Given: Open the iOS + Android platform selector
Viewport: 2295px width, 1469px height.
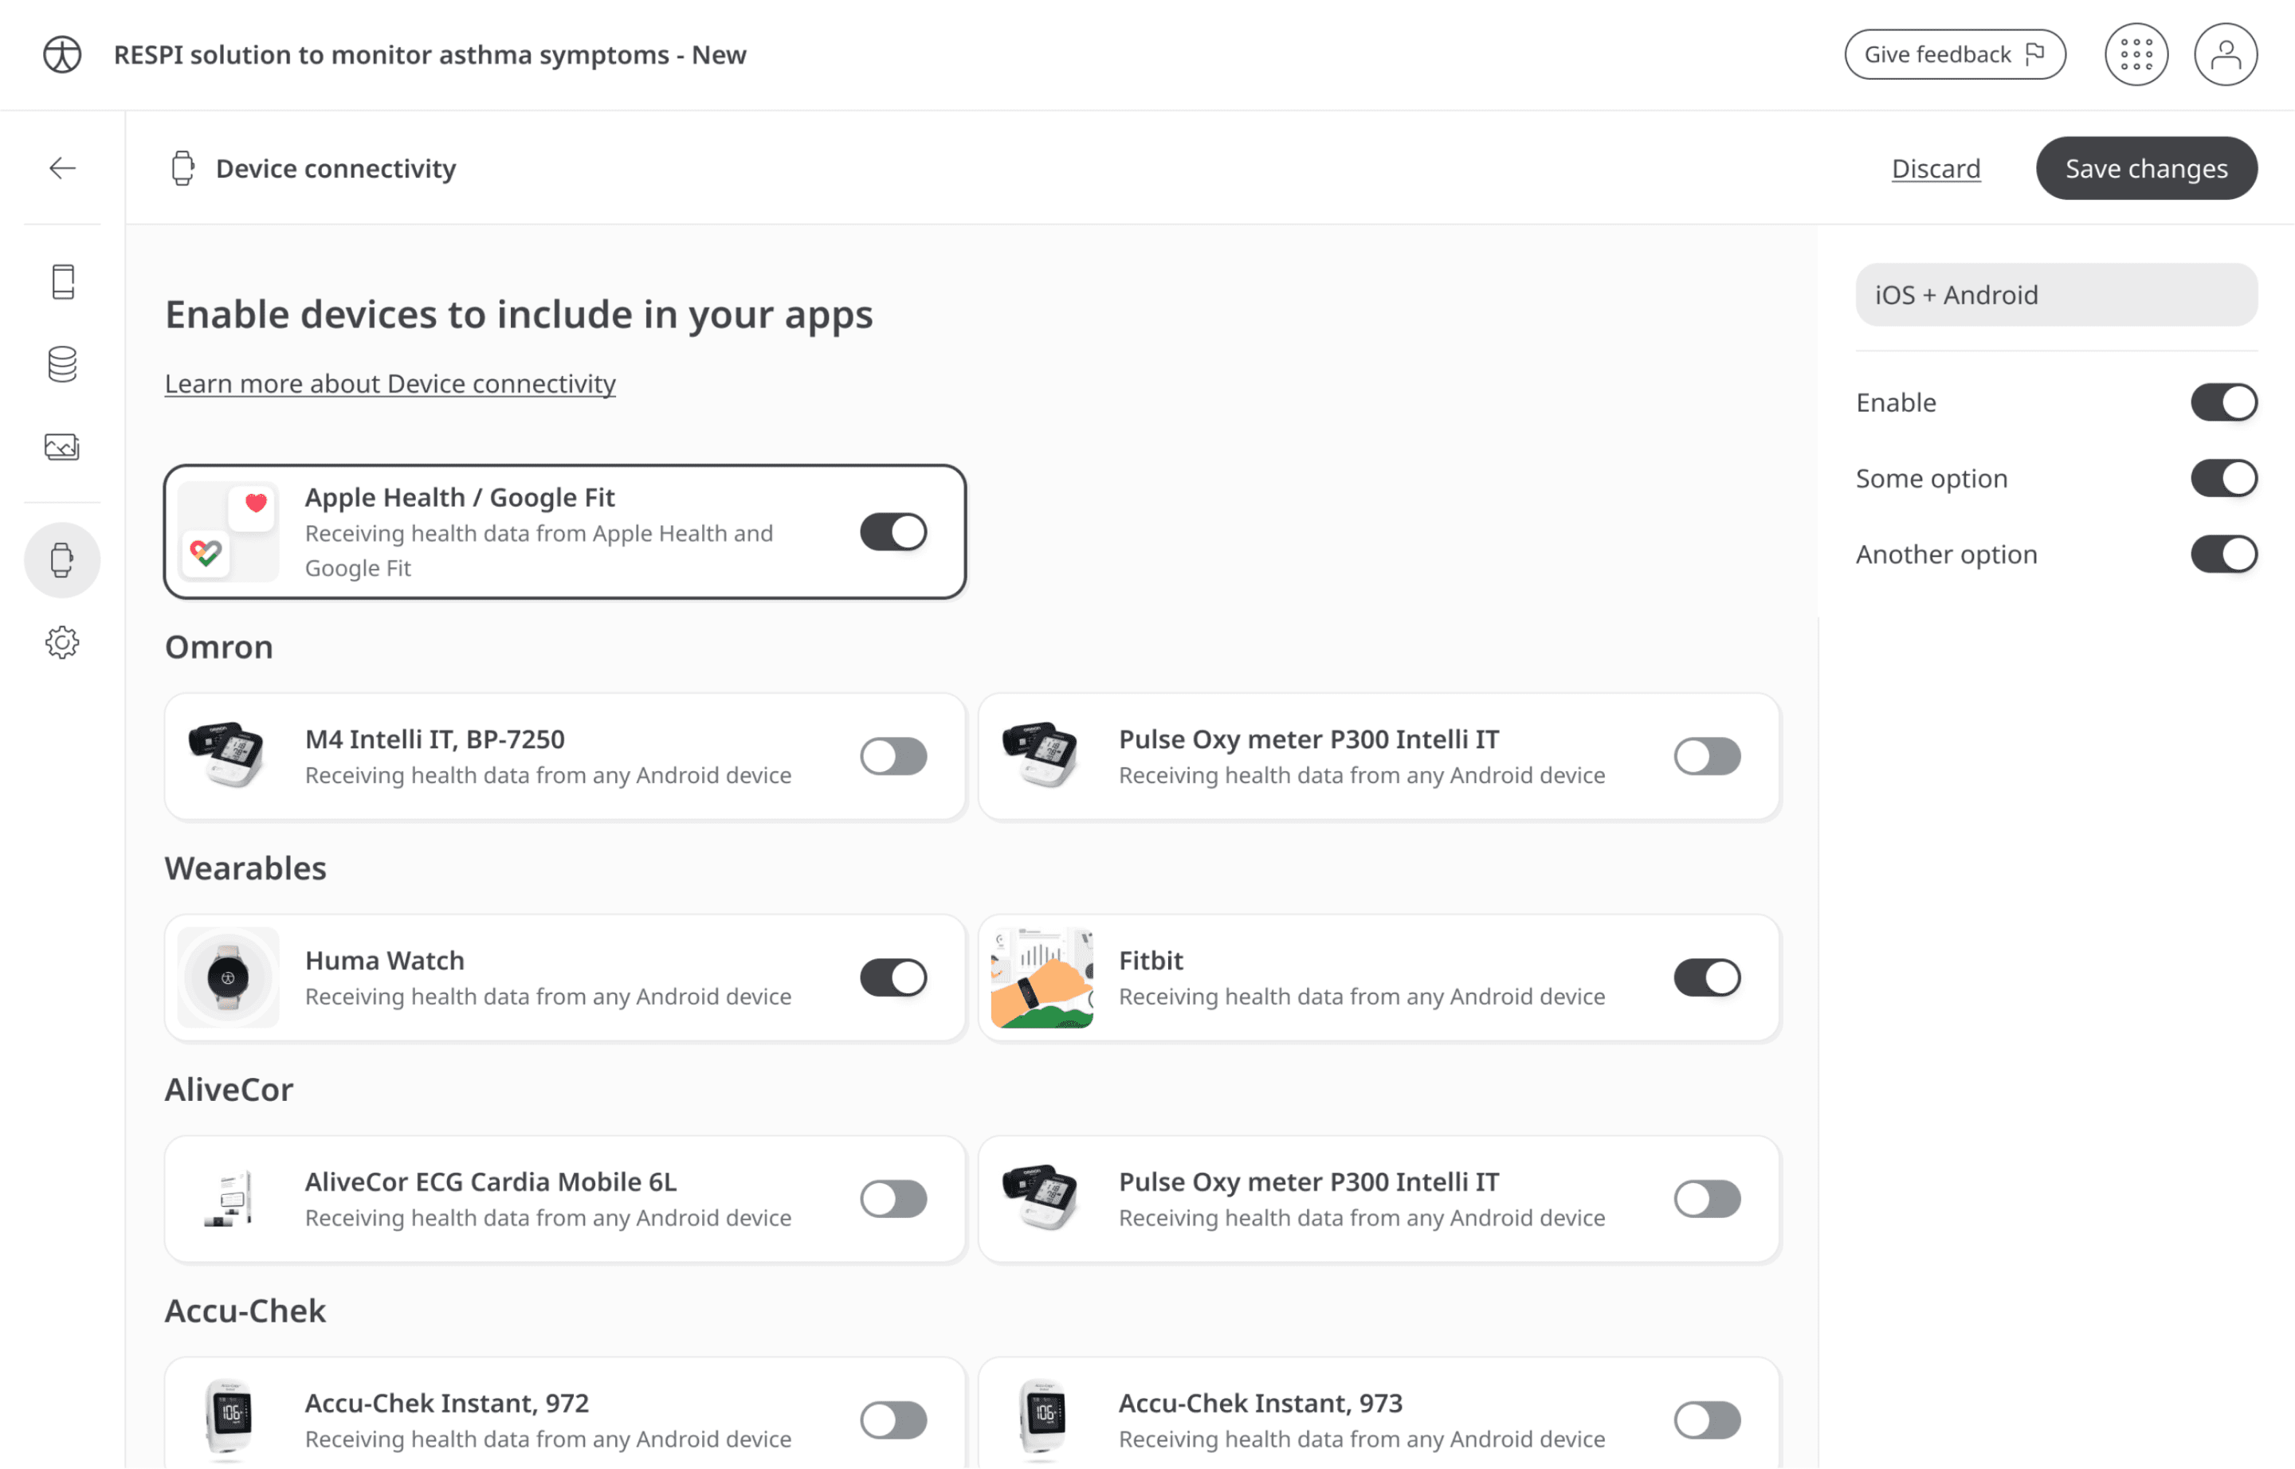Looking at the screenshot, I should 2055,295.
